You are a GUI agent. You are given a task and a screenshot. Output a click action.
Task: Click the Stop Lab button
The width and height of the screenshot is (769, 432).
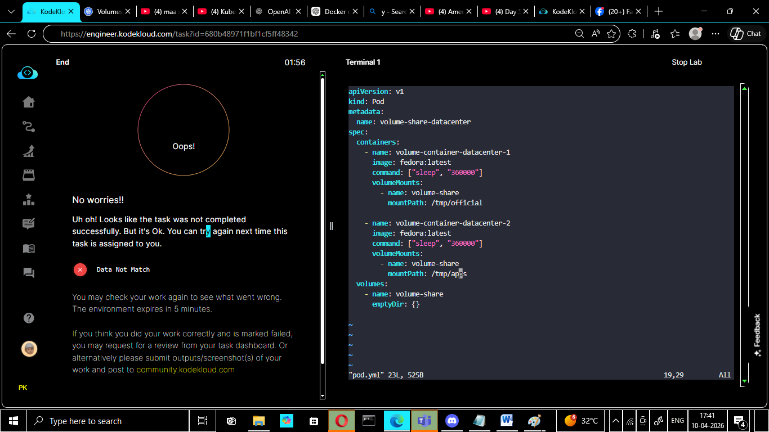(x=686, y=62)
